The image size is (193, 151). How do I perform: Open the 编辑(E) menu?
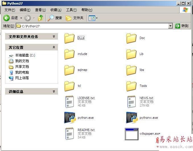pos(25,10)
